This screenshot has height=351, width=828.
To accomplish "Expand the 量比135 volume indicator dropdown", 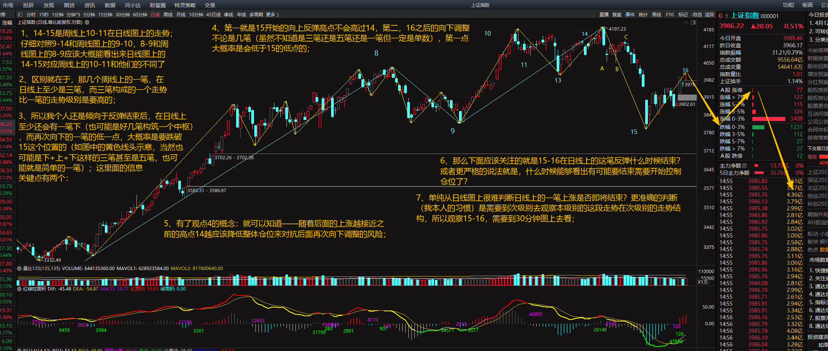I will click(x=19, y=269).
